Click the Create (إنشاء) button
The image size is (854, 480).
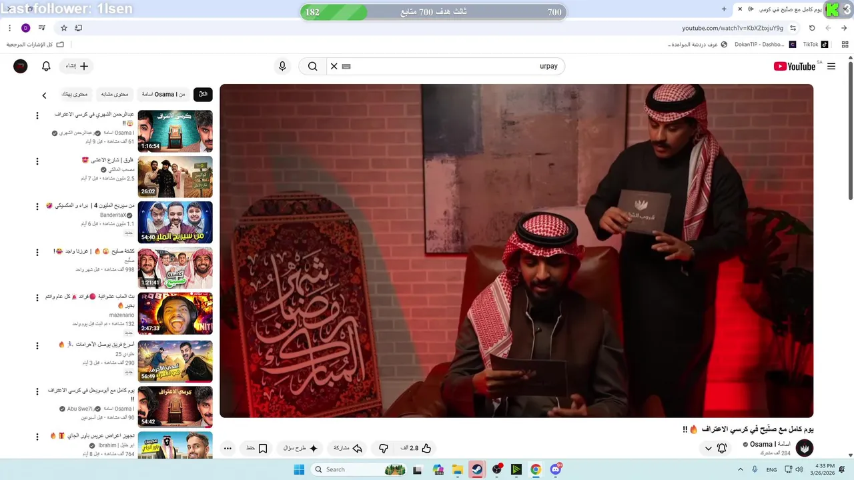[76, 66]
